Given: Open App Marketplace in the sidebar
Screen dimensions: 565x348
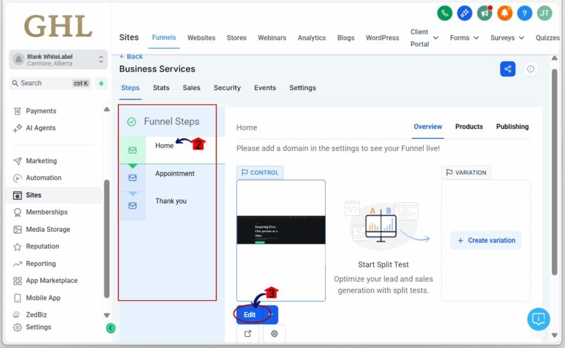Looking at the screenshot, I should pyautogui.click(x=51, y=281).
